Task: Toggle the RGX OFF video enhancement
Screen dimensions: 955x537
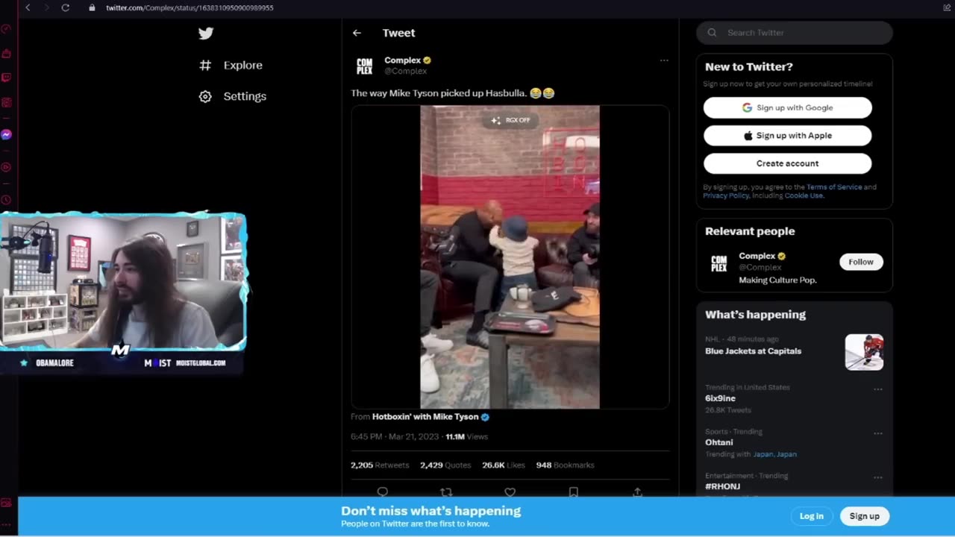Action: point(510,120)
